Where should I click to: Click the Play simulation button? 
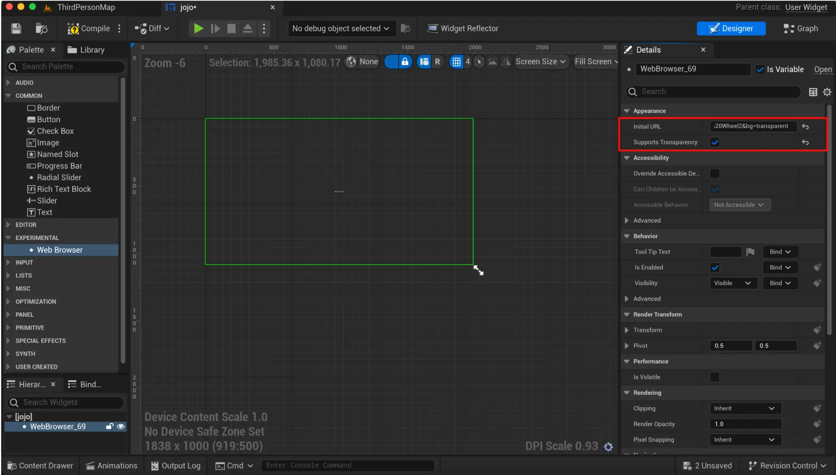[198, 28]
